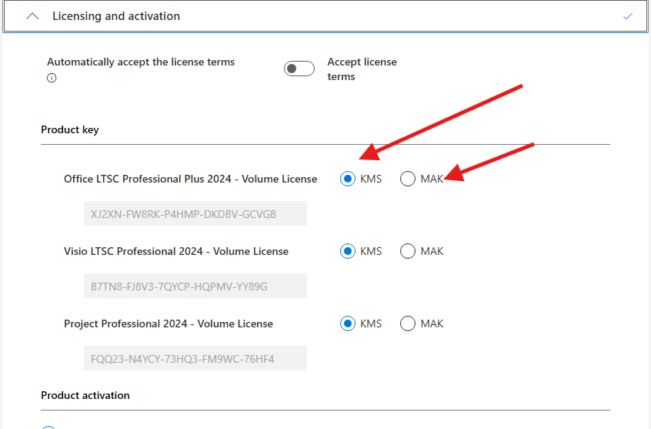Toggle the Accept license terms switch
Viewport: 651px width, 429px height.
pyautogui.click(x=299, y=69)
